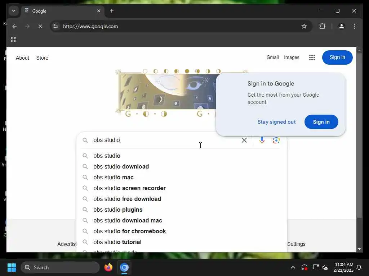Choose Stay signed out
This screenshot has height=276, width=369.
click(x=276, y=122)
